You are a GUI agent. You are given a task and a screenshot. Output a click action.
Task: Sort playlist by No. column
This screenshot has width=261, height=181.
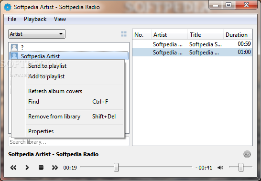click(x=141, y=35)
